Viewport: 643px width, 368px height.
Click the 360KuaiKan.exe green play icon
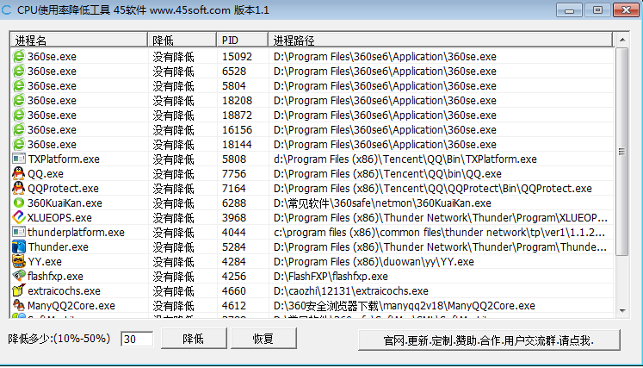pyautogui.click(x=18, y=203)
